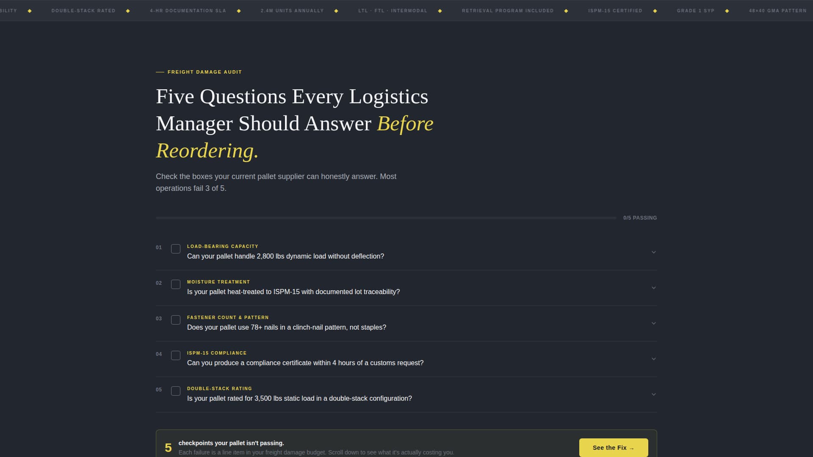Click the diamond icon after 4-HR DOCUMENTATION SLA
This screenshot has width=813, height=457.
coord(239,11)
